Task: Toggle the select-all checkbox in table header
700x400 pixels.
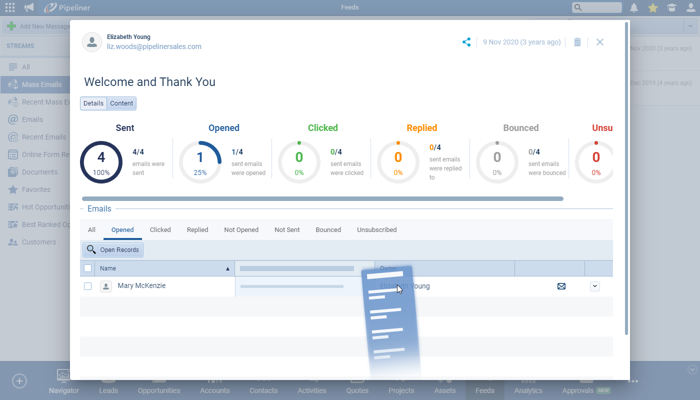Action: pyautogui.click(x=88, y=268)
